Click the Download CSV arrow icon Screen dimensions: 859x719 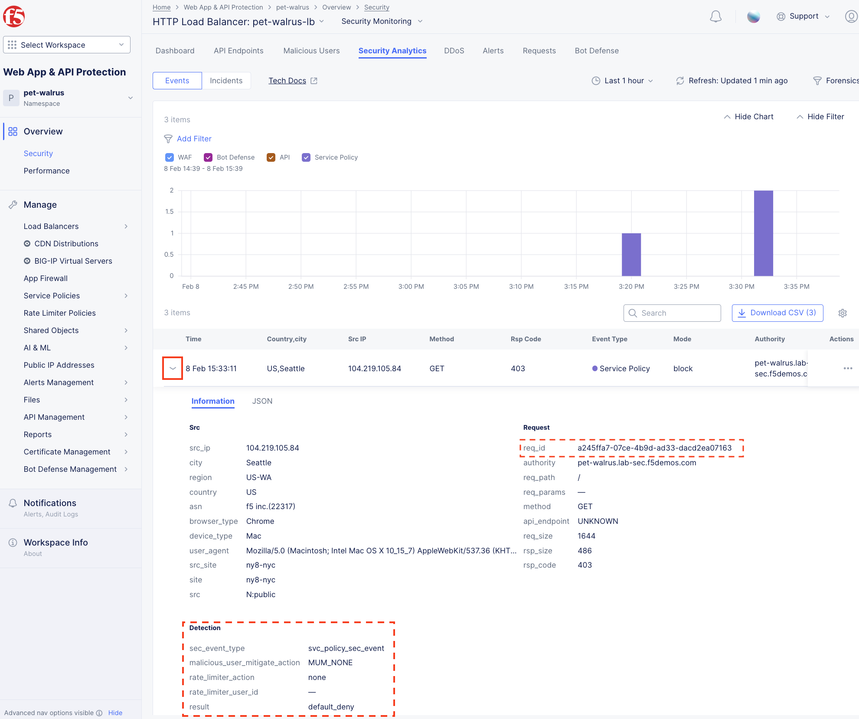(x=742, y=313)
